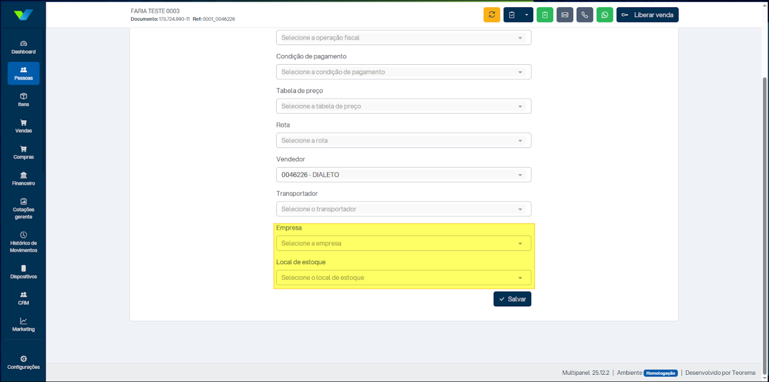
Task: Open Configurações in the sidebar
Action: pyautogui.click(x=23, y=363)
